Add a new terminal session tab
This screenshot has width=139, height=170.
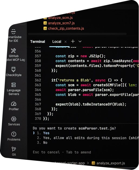(x=73, y=41)
